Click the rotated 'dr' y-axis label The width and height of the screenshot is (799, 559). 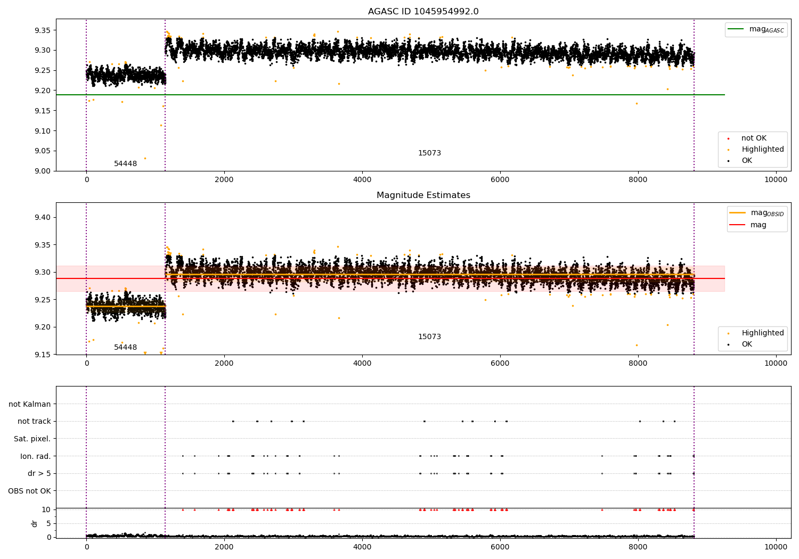(x=35, y=523)
